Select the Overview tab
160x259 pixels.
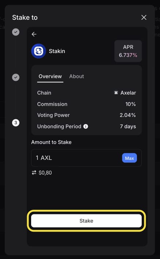[50, 76]
